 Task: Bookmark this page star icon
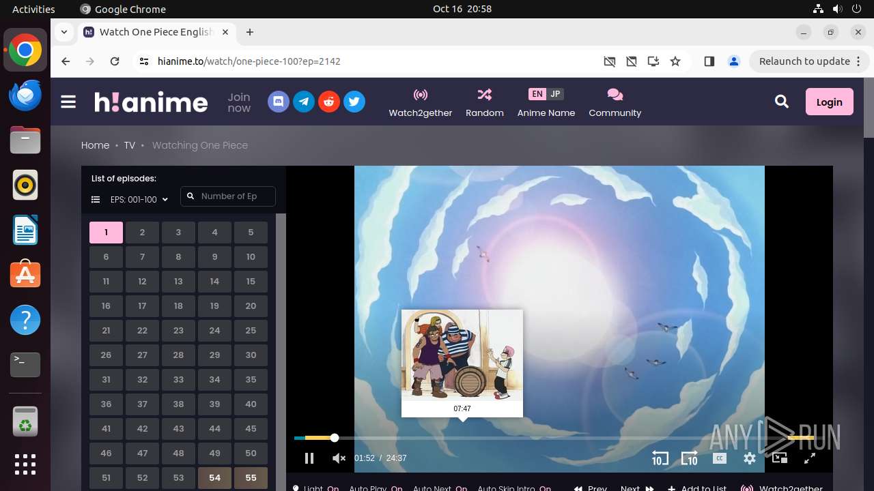(x=675, y=61)
